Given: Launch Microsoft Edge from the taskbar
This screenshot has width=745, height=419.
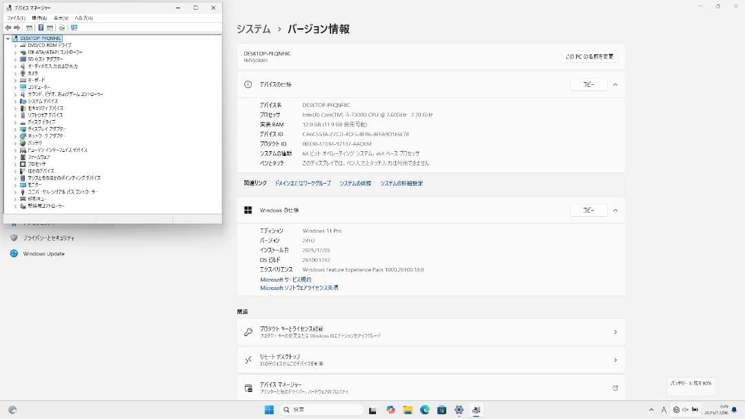Looking at the screenshot, I should point(425,409).
